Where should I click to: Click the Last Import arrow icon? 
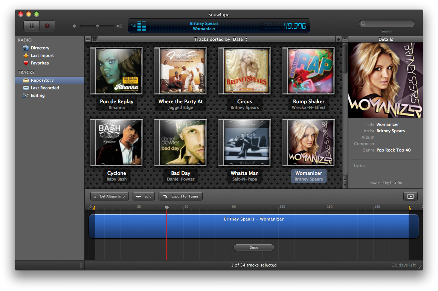point(26,55)
